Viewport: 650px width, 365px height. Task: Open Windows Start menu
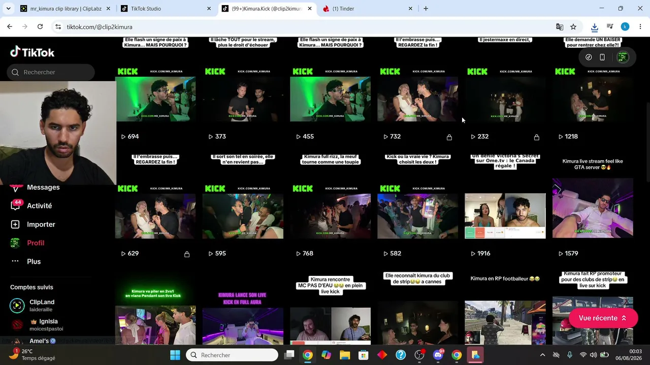[175, 355]
